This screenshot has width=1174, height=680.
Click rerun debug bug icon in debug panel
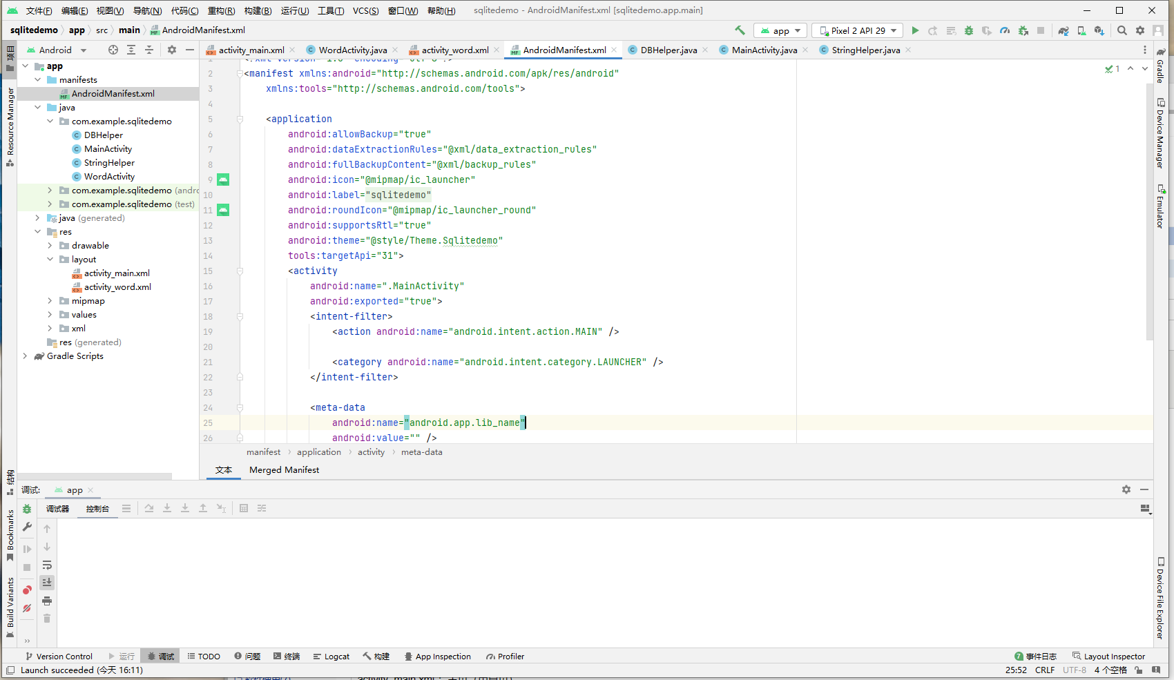(x=27, y=509)
